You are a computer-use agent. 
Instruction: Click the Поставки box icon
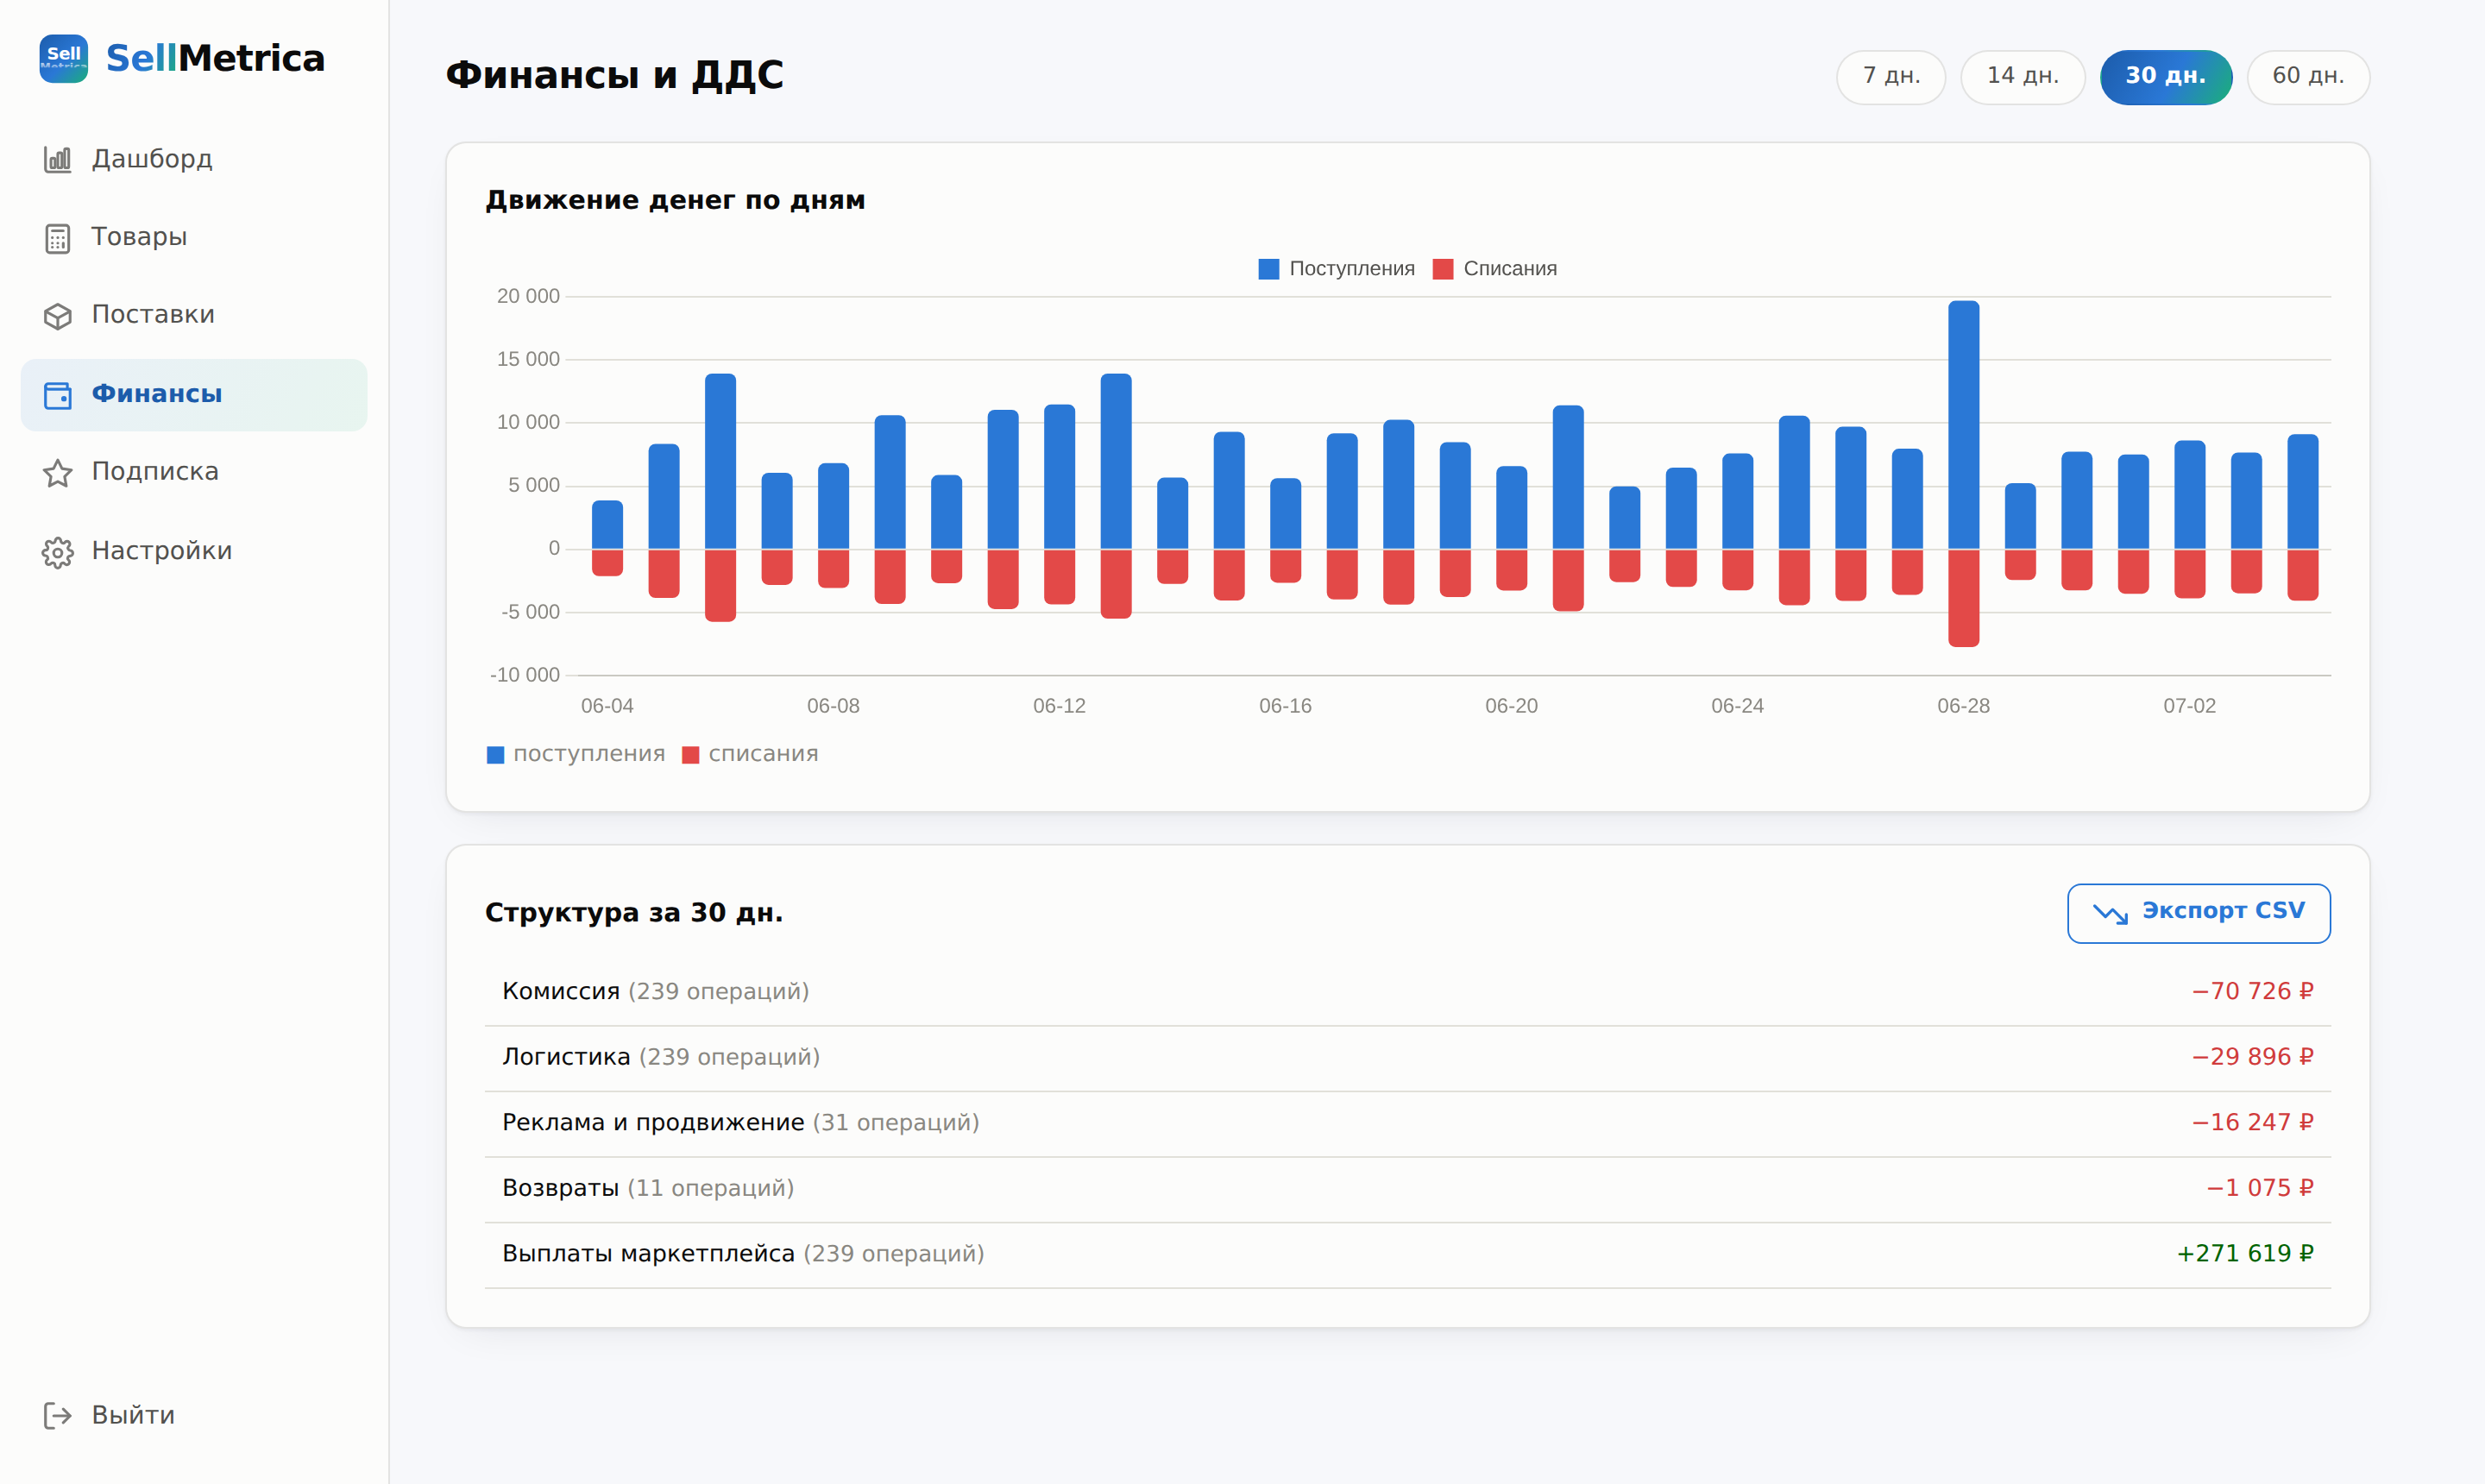pos(58,316)
